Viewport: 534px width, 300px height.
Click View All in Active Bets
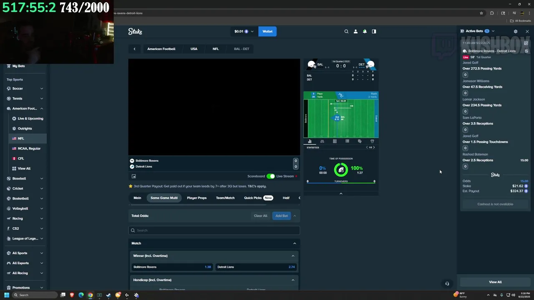click(495, 282)
